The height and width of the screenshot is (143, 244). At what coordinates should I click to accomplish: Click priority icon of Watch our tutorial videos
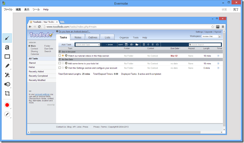[66, 56]
